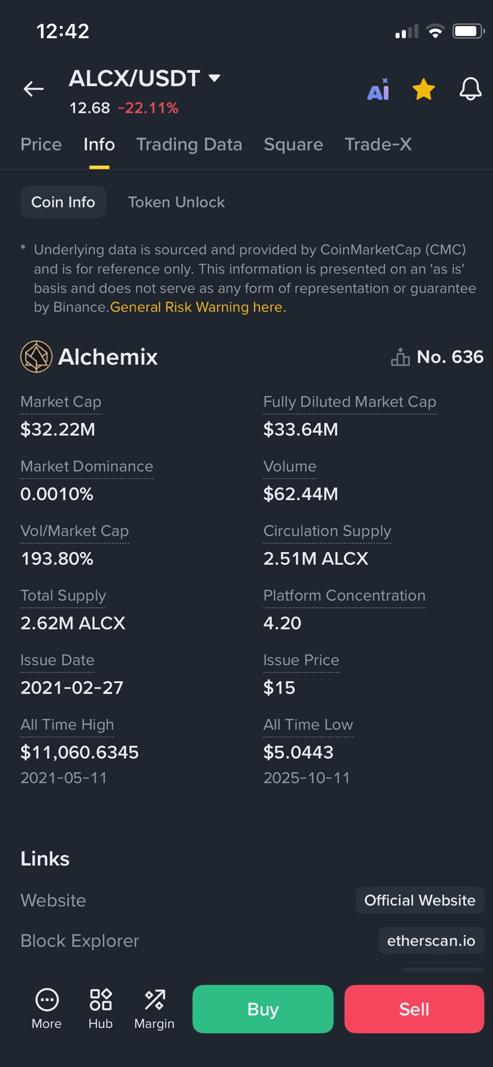Toggle the favorite star for ALCX/USDT

tap(424, 90)
